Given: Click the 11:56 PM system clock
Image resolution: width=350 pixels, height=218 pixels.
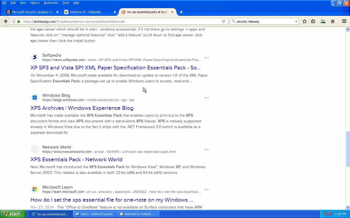Looking at the screenshot, I should [340, 214].
